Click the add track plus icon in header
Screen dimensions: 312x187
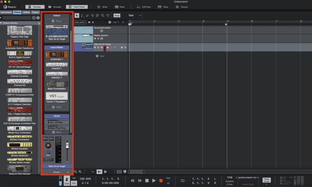[110, 22]
